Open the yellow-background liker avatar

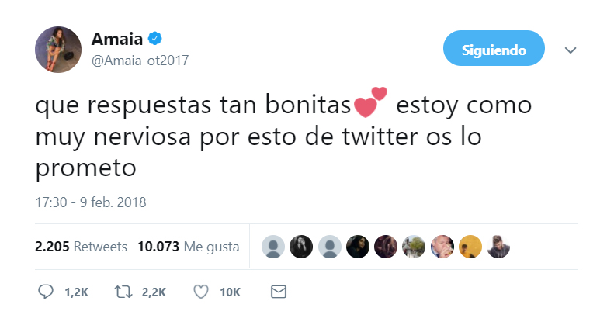pos(470,247)
